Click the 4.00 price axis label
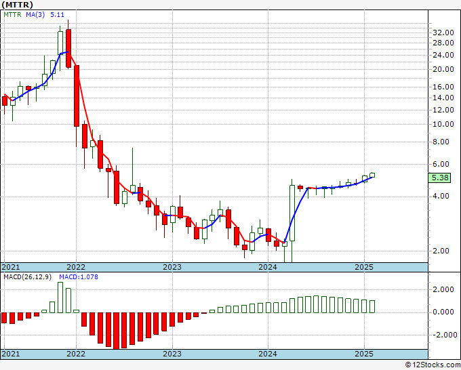The width and height of the screenshot is (461, 370). coord(441,196)
